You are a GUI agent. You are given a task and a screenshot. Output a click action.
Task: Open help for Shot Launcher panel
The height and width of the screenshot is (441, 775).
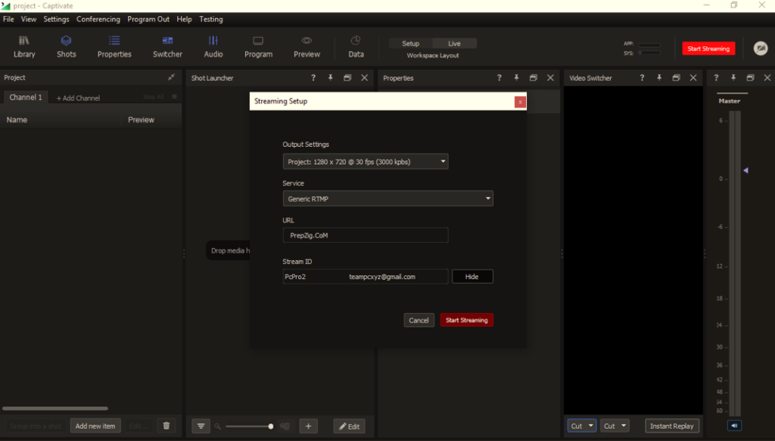(x=313, y=78)
